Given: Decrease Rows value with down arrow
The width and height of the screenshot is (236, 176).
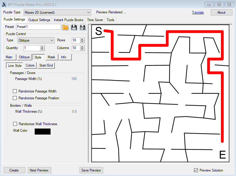Looking at the screenshot, I should click(82, 42).
